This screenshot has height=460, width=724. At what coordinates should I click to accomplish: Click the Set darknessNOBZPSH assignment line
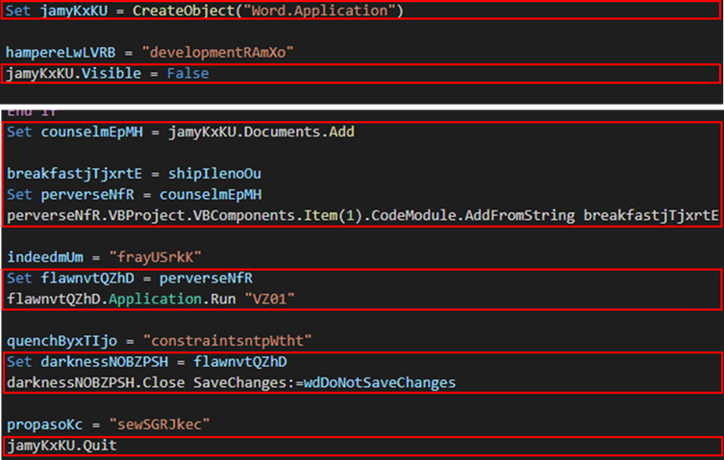(x=147, y=362)
